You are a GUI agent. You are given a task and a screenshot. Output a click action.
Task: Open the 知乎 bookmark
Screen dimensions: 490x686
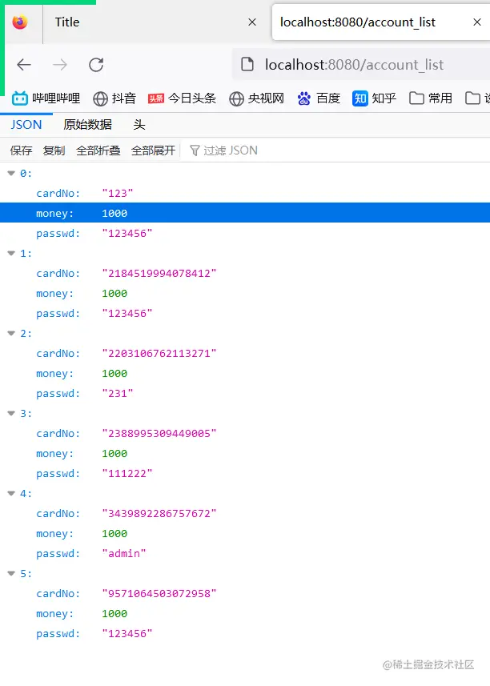375,98
